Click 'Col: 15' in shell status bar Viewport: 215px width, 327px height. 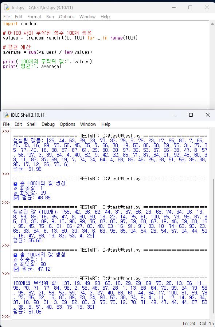(207, 324)
